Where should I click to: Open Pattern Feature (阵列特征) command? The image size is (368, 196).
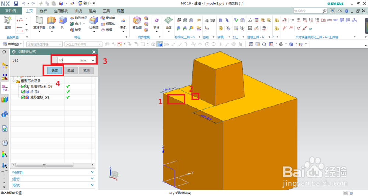78,18
